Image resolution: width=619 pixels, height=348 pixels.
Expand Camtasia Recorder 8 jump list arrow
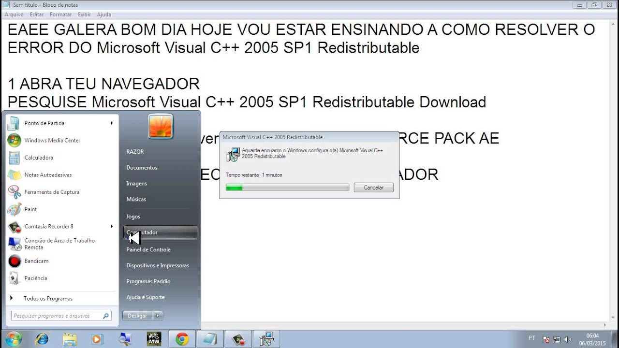pyautogui.click(x=112, y=226)
